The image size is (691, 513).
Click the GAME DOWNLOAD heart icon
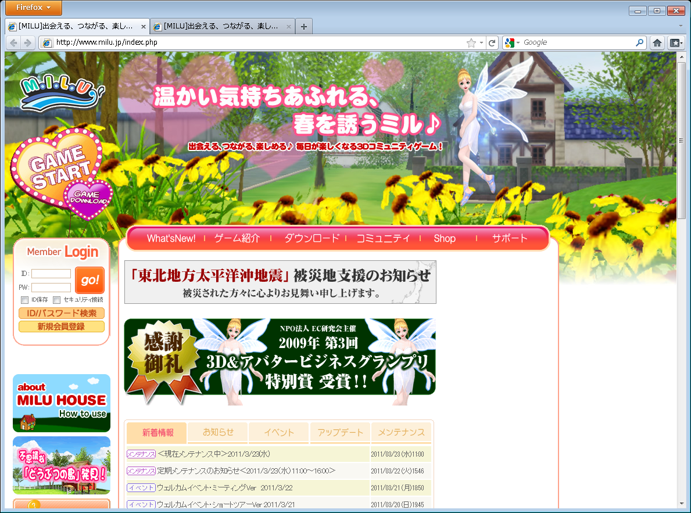(89, 199)
